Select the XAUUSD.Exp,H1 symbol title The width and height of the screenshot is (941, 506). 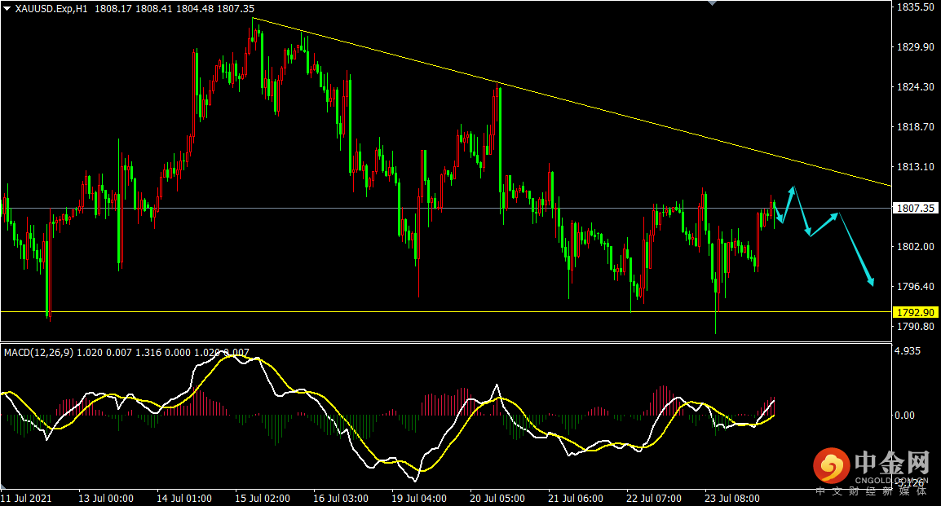coord(51,9)
